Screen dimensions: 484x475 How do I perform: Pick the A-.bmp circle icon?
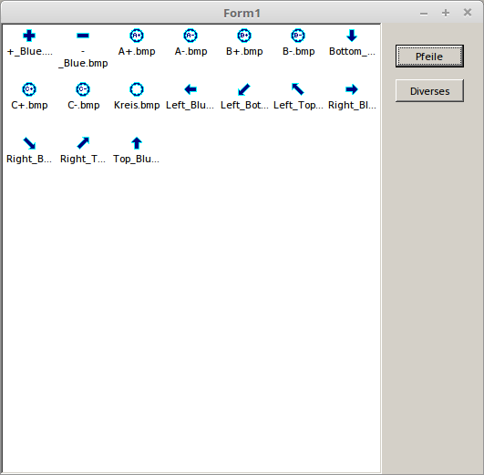pyautogui.click(x=191, y=36)
